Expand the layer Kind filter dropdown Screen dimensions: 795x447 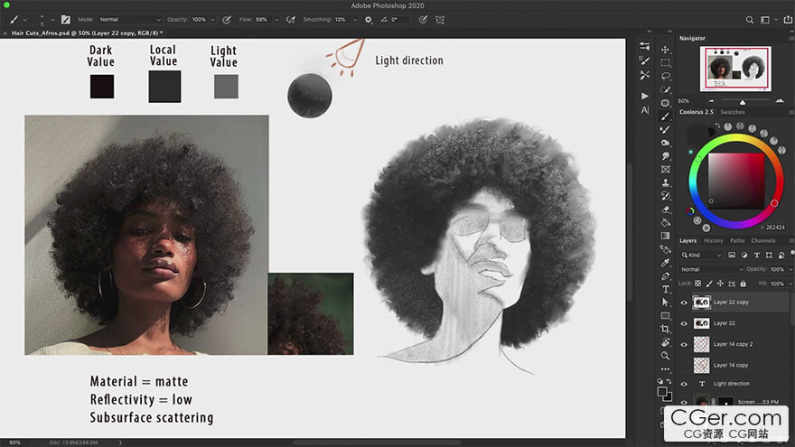pos(701,255)
